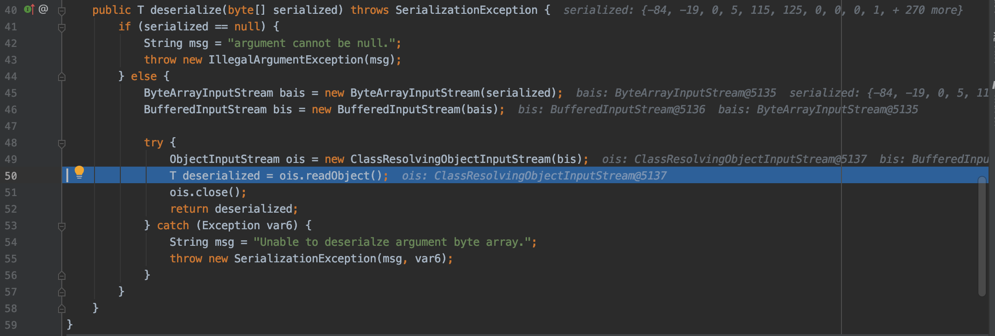Click 'SerializationException' in the throws clause on line 40
The height and width of the screenshot is (336, 995).
tap(467, 10)
